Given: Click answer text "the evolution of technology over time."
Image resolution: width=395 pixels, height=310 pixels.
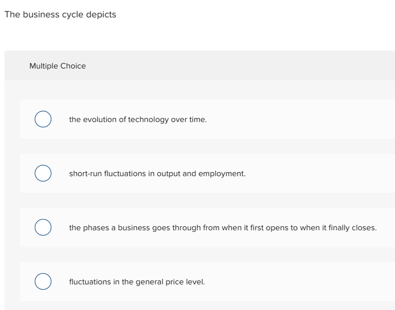Looking at the screenshot, I should point(138,120).
